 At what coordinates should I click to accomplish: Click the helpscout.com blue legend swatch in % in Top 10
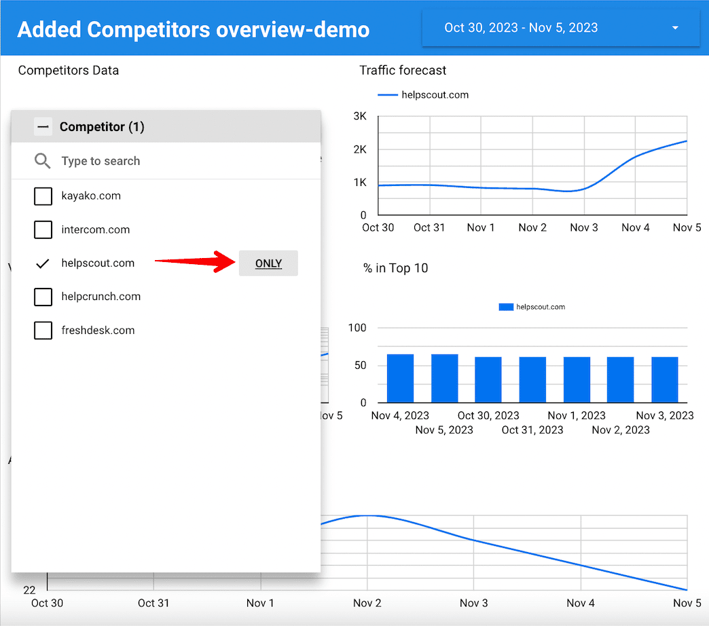[505, 307]
